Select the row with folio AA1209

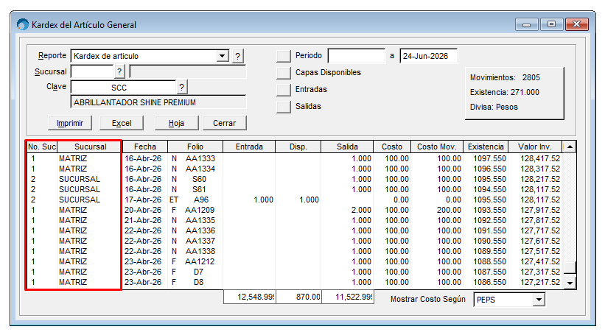tap(295, 210)
